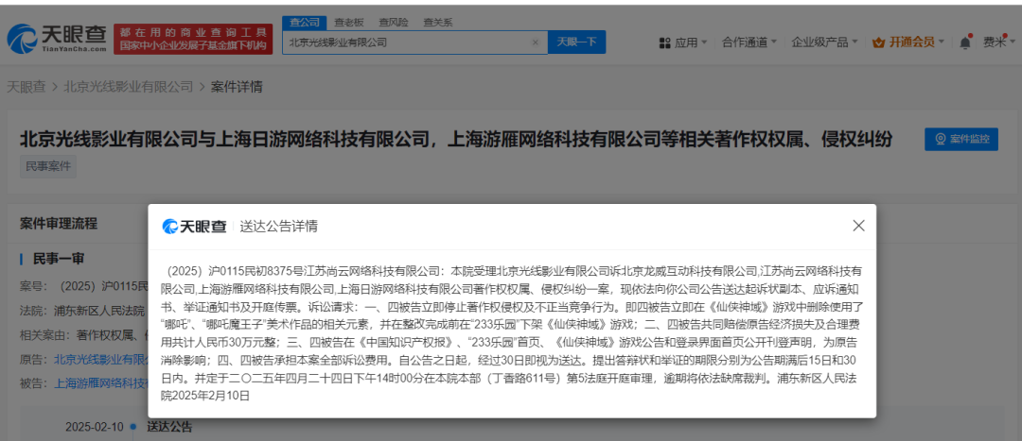Click the 民事案件 tag
1022x441 pixels.
[47, 167]
